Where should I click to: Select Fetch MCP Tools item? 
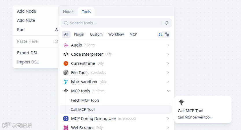click(85, 100)
